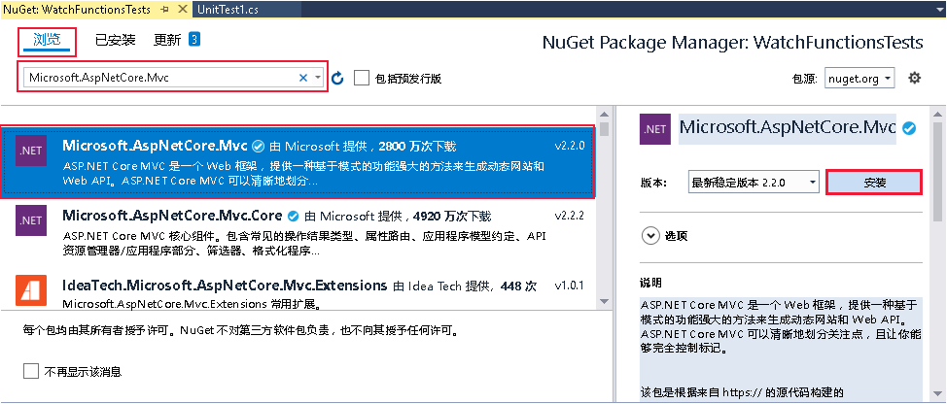
Task: Click IdeaTech package orange icon
Action: (x=31, y=290)
